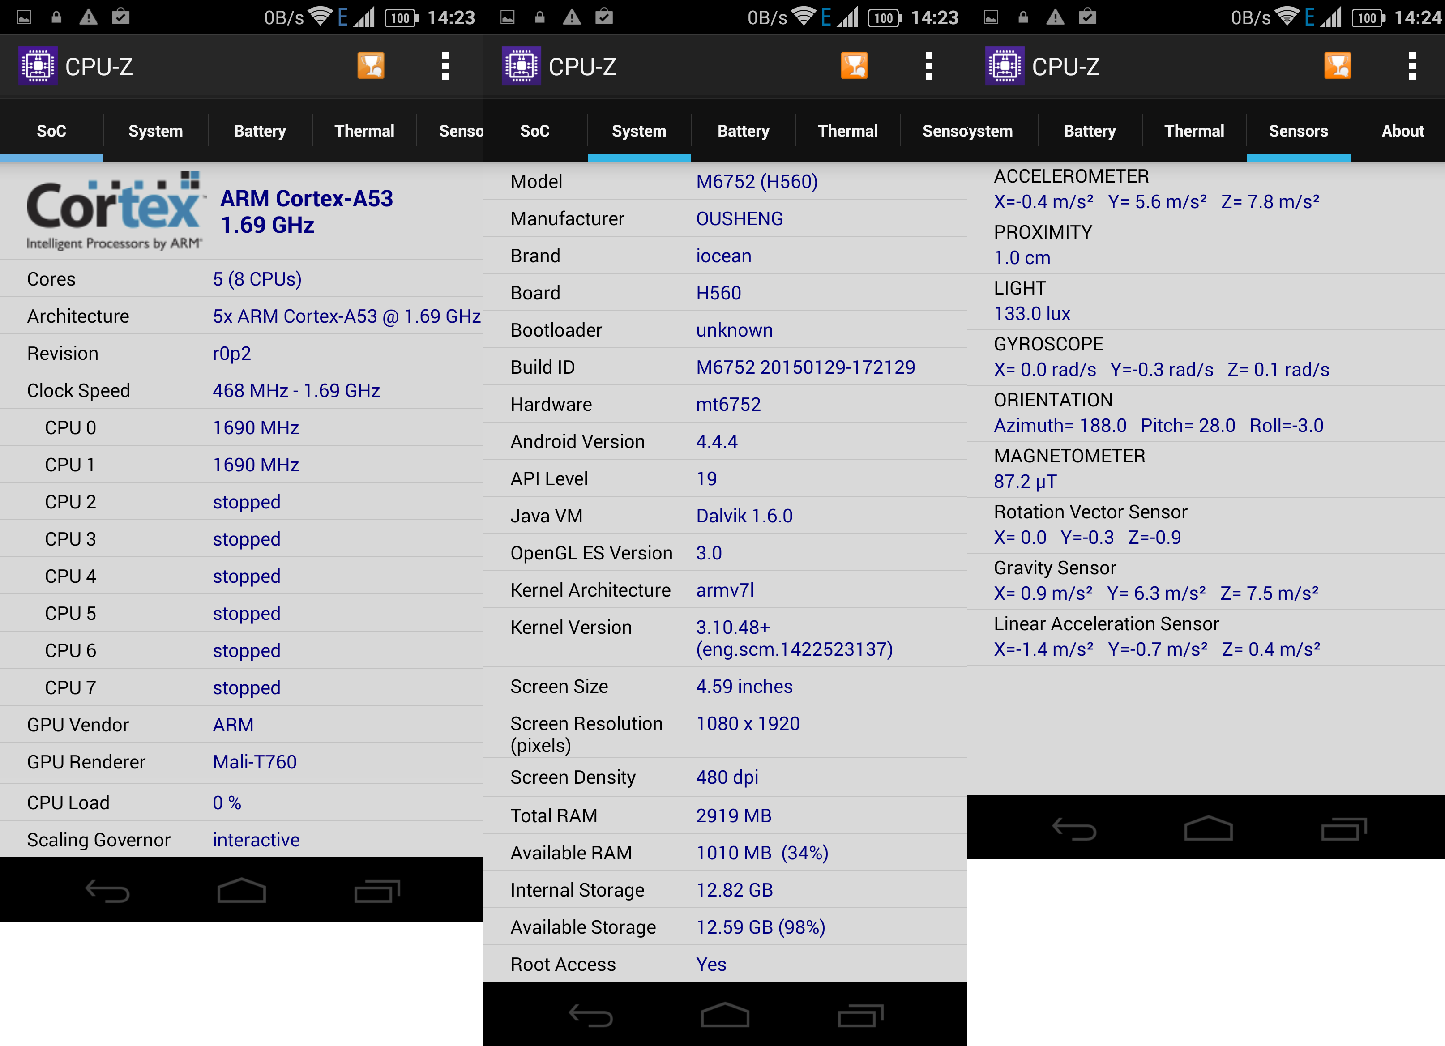1445x1046 pixels.
Task: Switch to Thermal tab in left screenshot
Action: point(364,131)
